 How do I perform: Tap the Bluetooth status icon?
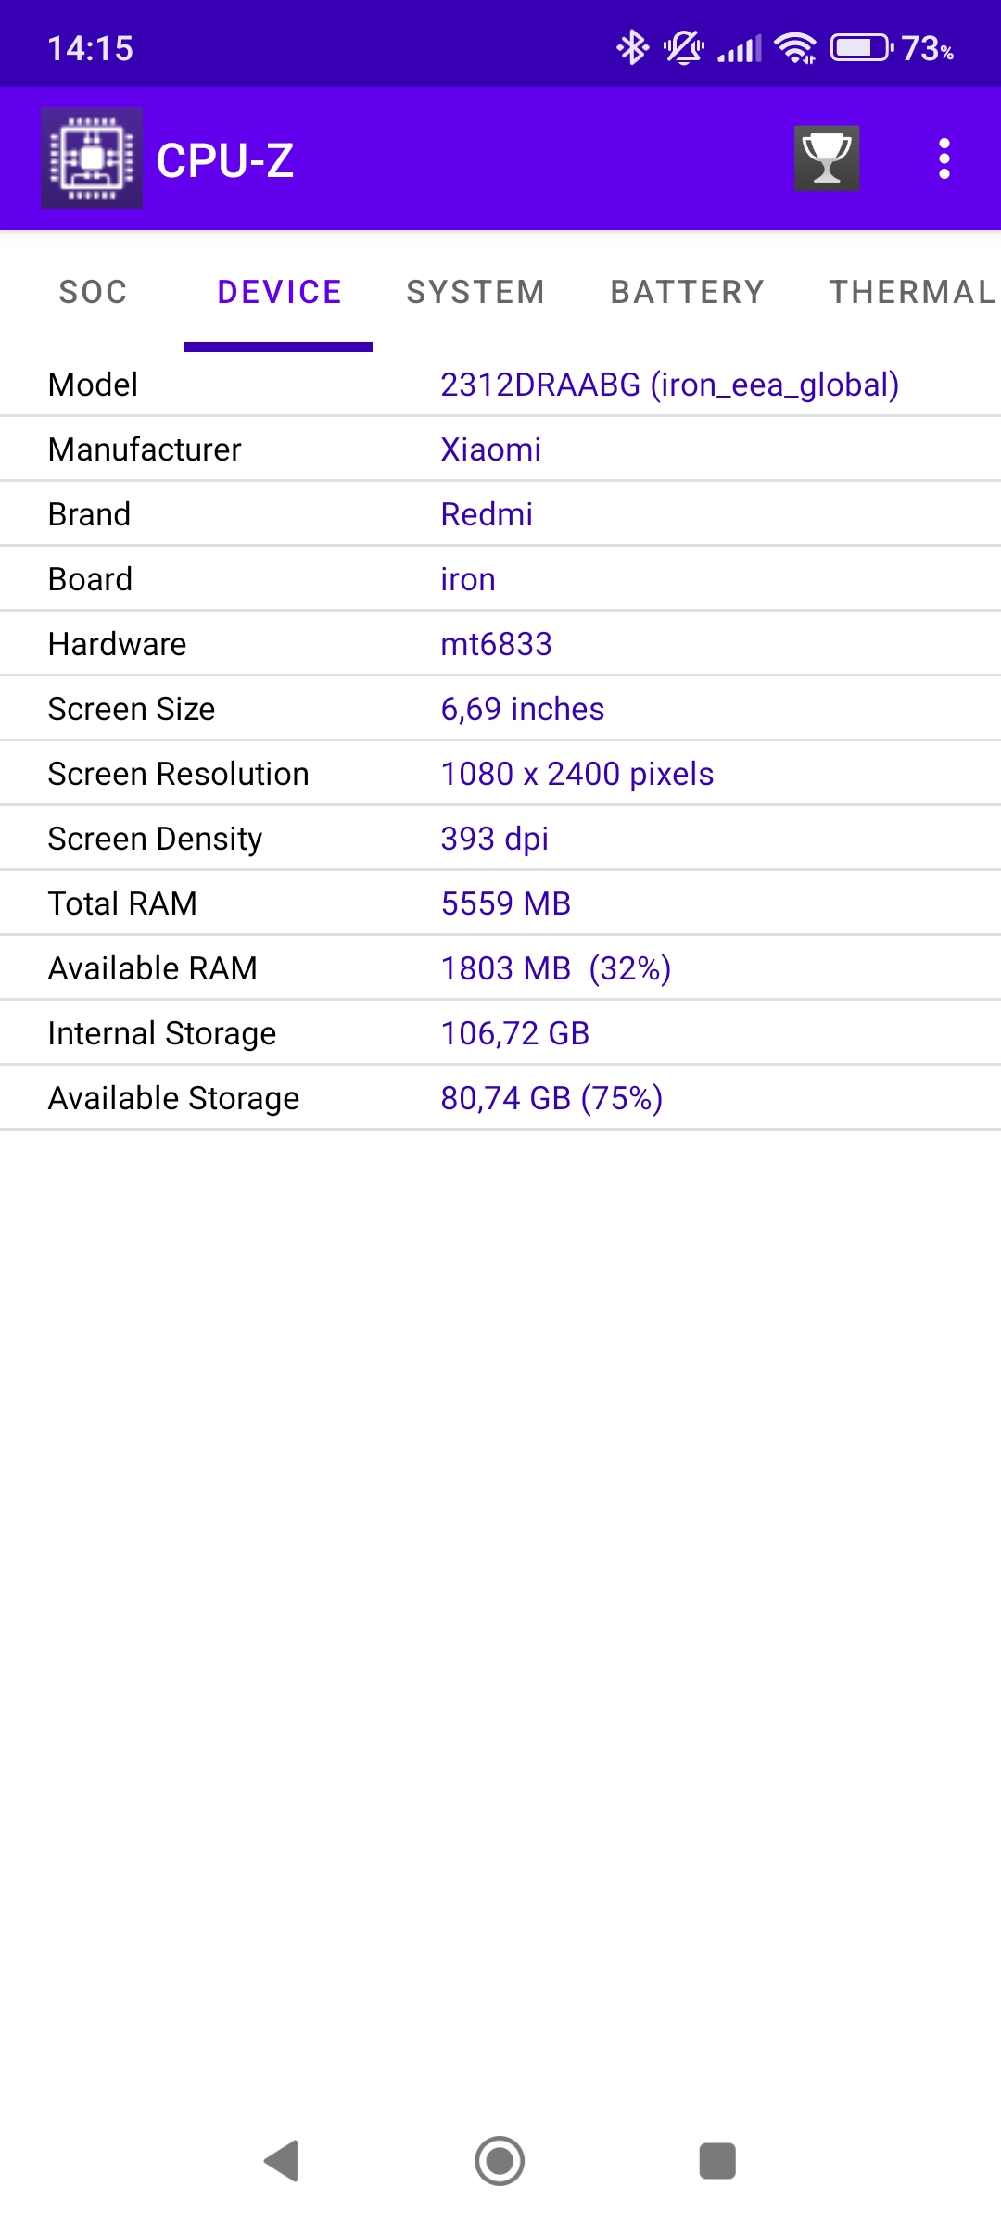pos(633,47)
